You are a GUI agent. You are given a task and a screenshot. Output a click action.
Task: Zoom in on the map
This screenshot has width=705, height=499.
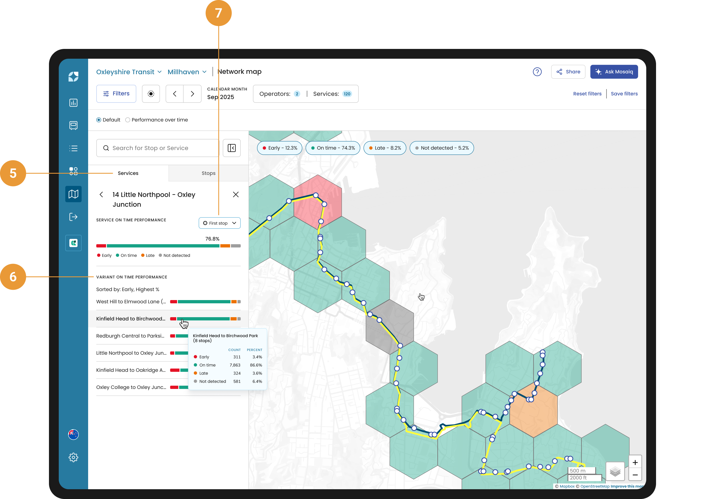click(x=635, y=462)
